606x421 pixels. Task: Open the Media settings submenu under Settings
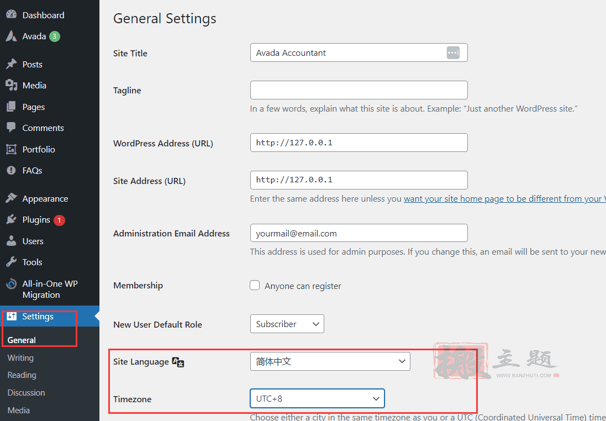click(19, 410)
